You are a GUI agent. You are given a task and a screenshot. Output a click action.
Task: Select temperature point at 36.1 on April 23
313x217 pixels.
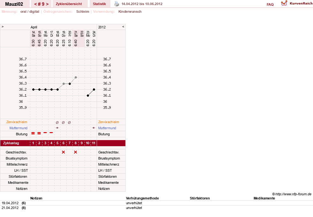pyautogui.click(x=88, y=96)
